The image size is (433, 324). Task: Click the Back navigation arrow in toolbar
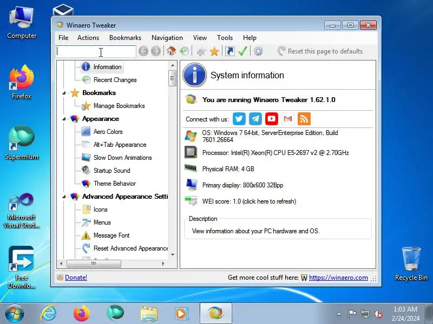pos(143,51)
